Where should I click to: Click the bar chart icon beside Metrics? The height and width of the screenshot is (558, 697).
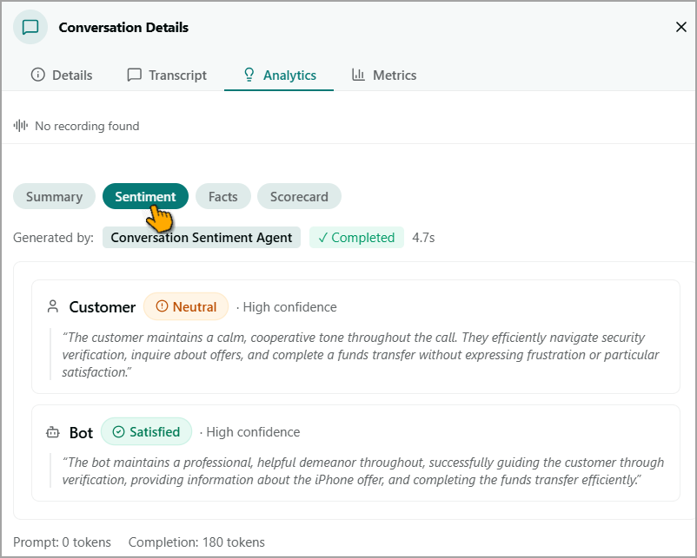[358, 75]
